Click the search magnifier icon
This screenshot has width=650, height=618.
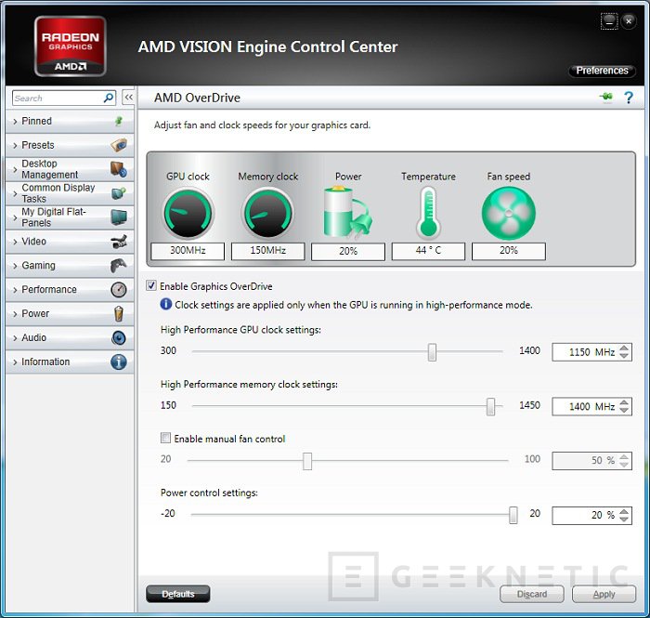(109, 98)
